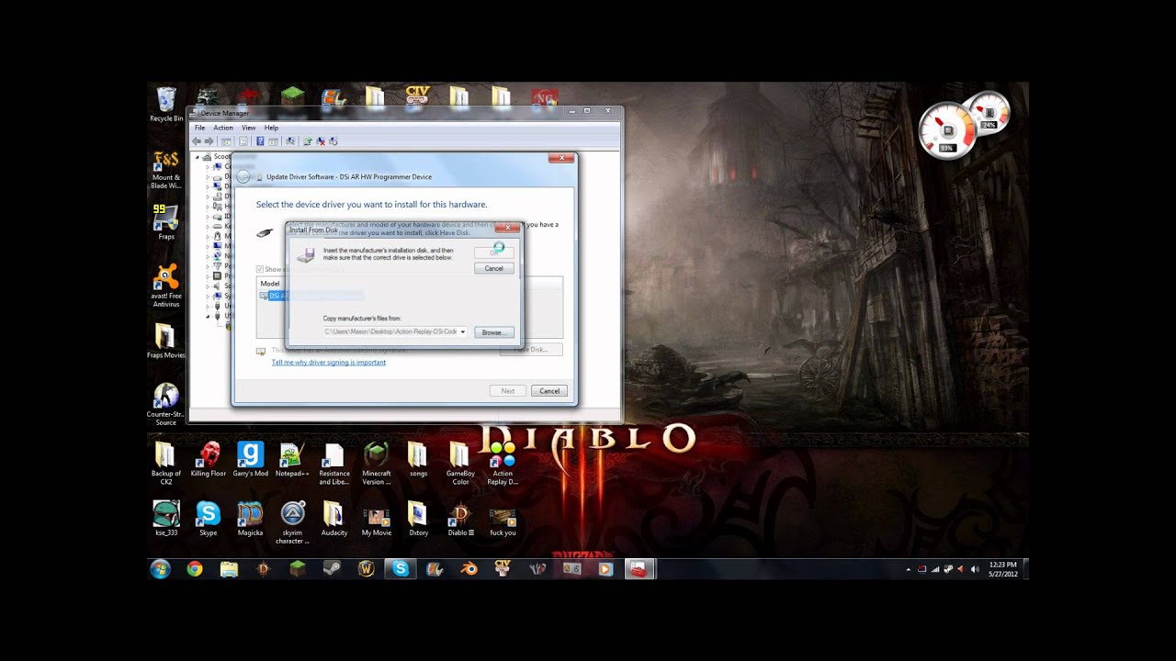This screenshot has height=661, width=1176.
Task: Open the Help menu in Device Manager
Action: (271, 128)
